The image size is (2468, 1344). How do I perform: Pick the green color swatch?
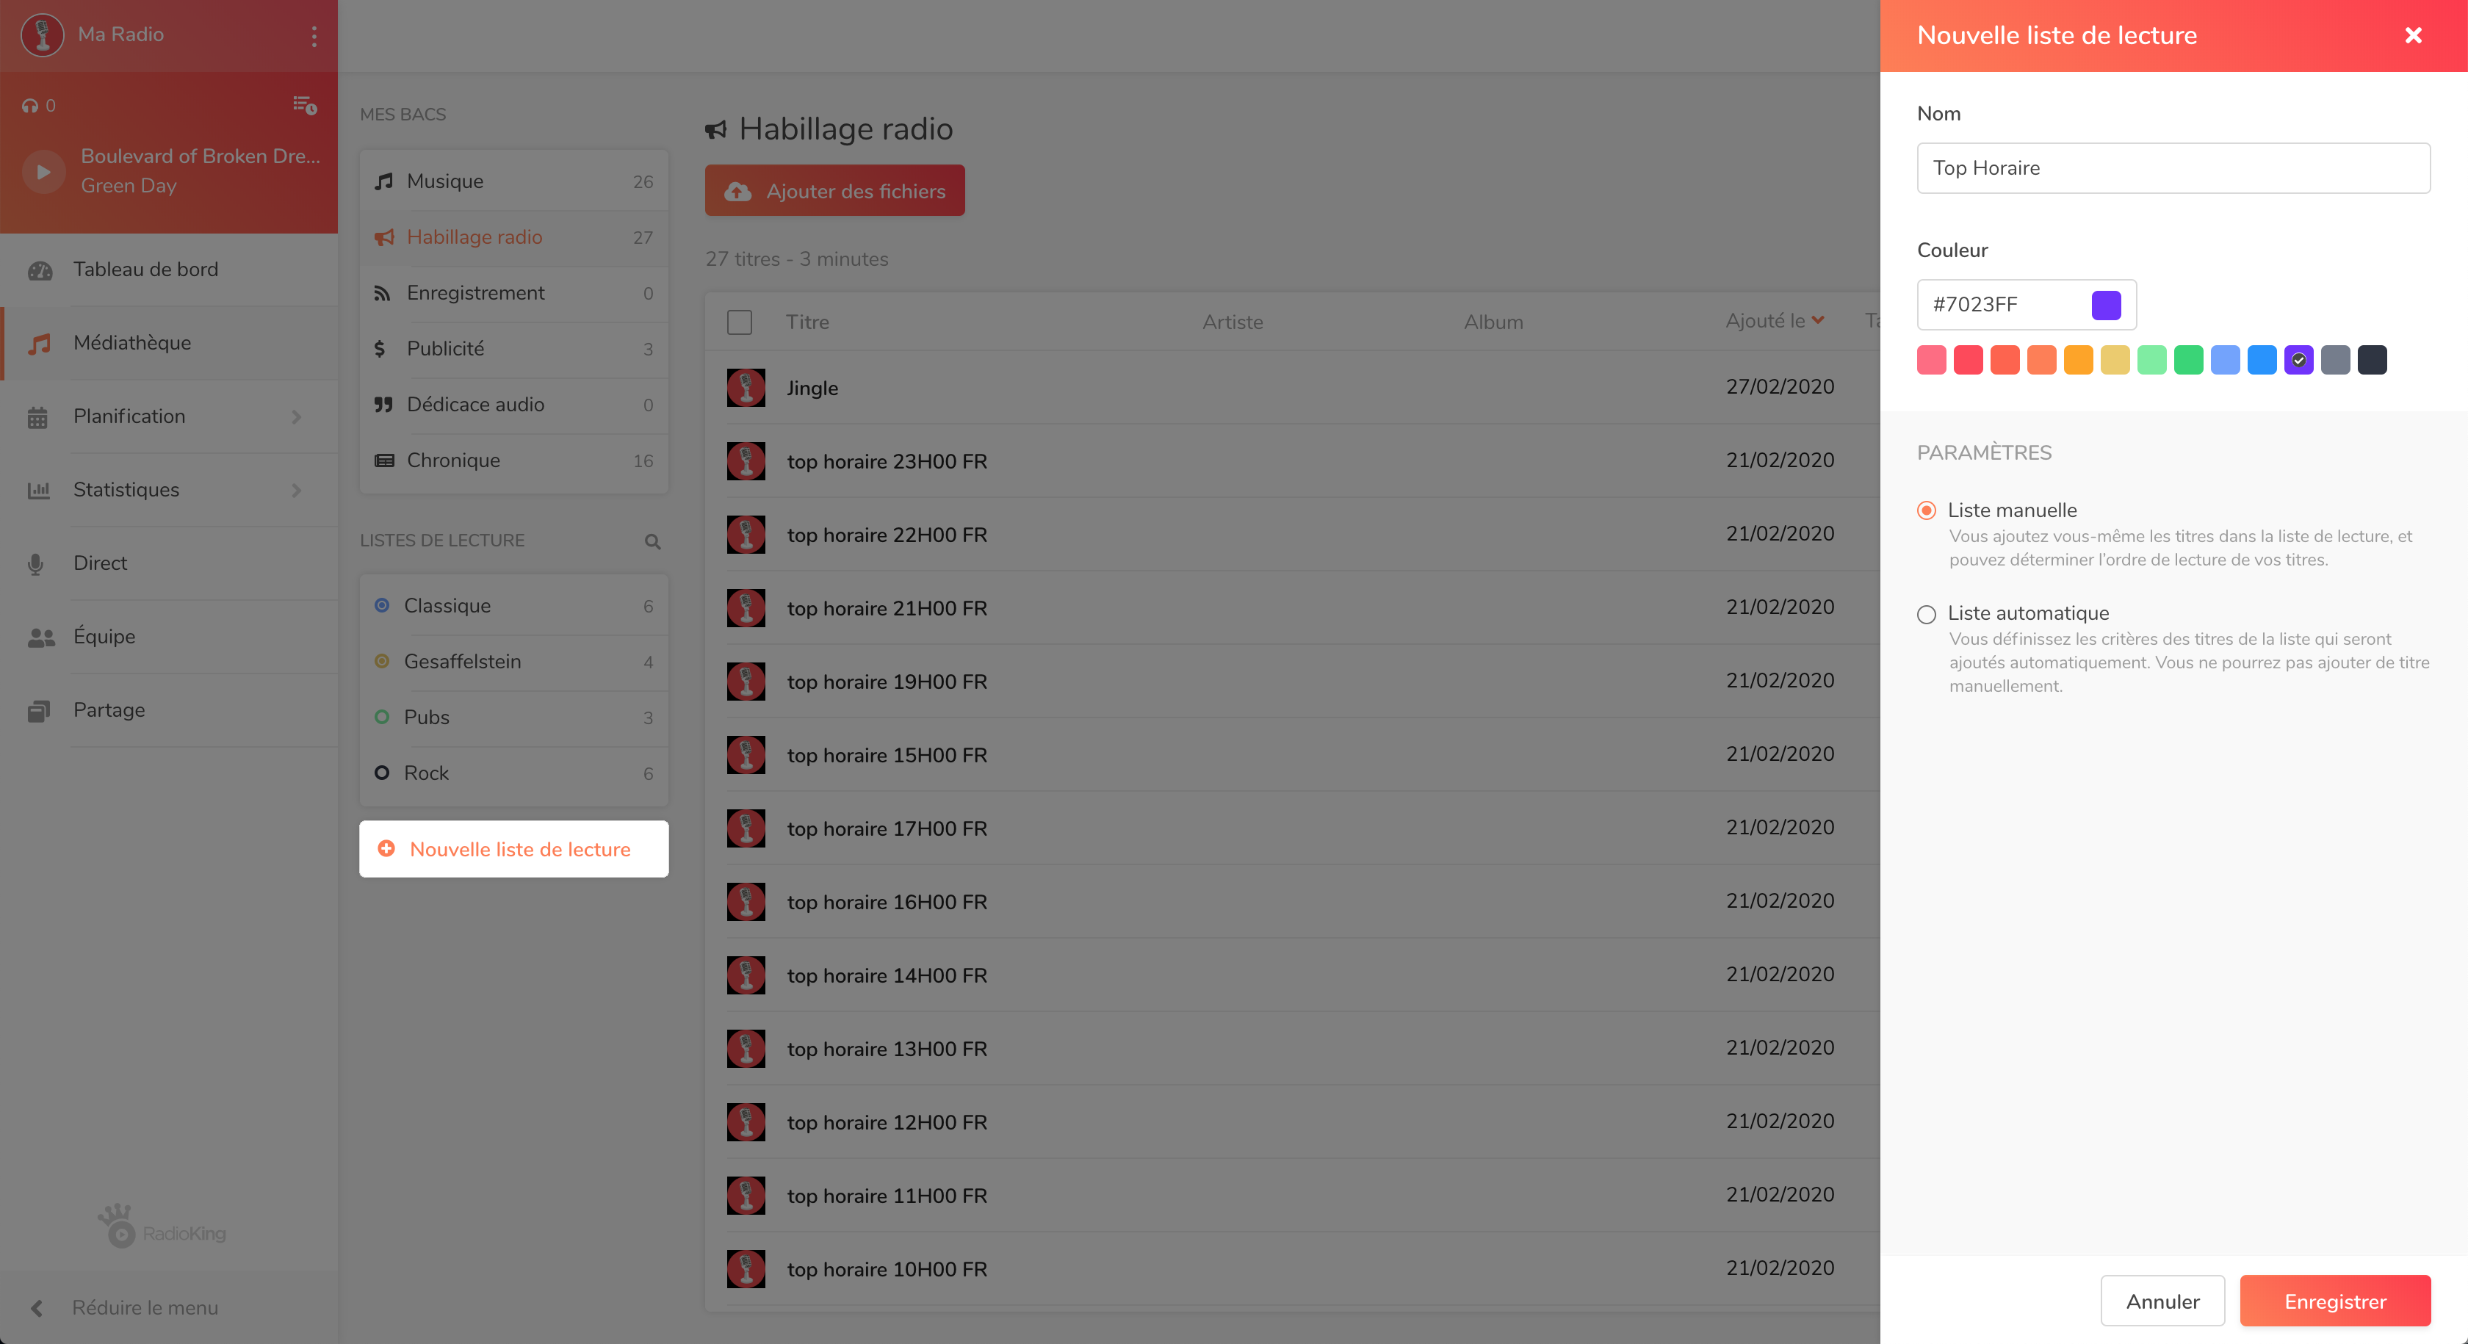2188,360
